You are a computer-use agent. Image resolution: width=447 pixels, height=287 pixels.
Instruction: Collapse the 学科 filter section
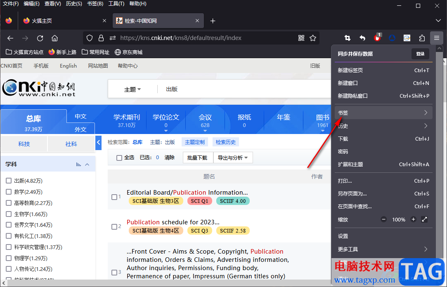[x=87, y=165]
